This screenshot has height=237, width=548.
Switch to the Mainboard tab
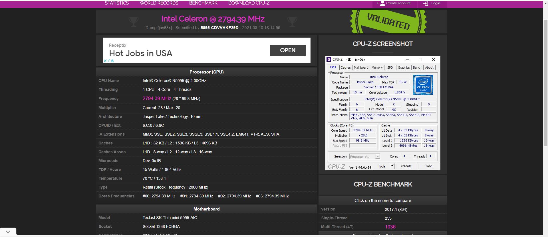click(x=361, y=68)
